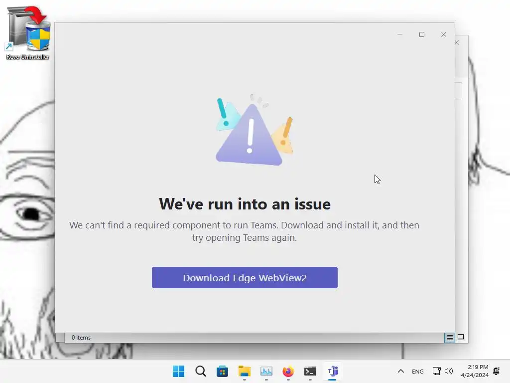The image size is (510, 383).
Task: Switch Explorer window to details view
Action: coord(450,338)
